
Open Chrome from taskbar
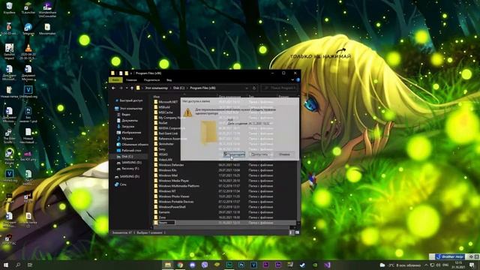tap(180, 265)
